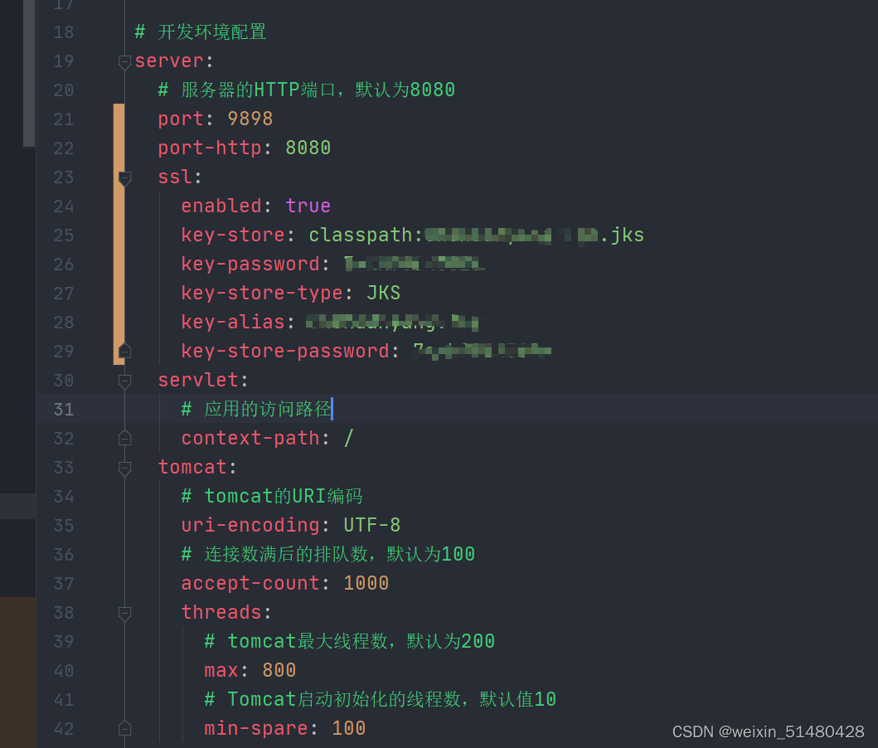Image resolution: width=878 pixels, height=748 pixels.
Task: Select the true value on the enabled line
Action: [x=308, y=206]
